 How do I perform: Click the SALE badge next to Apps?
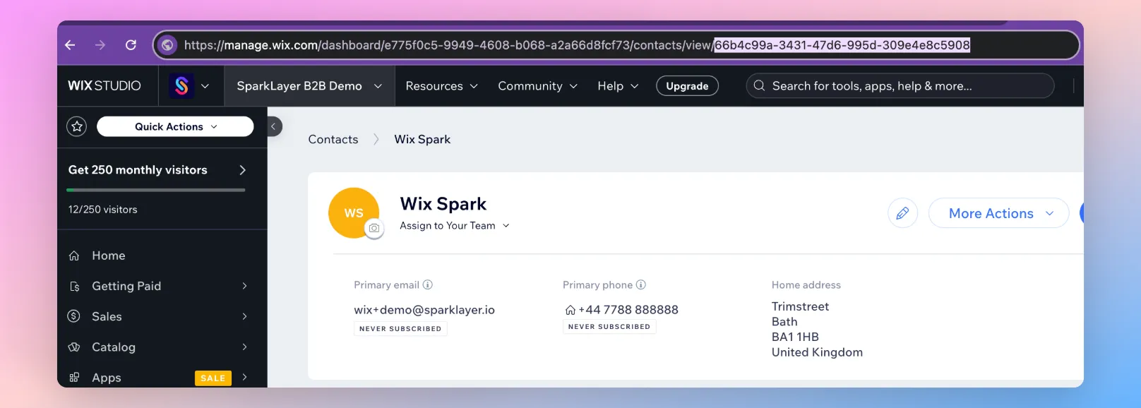(x=213, y=378)
